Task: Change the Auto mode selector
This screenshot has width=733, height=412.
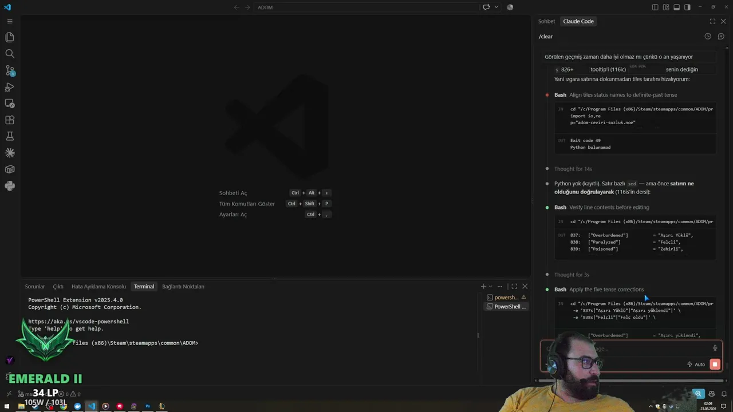Action: (696, 365)
